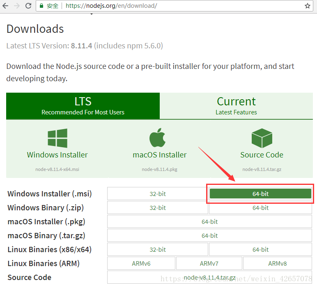Download node-v8.11.4.tar.gz in Source Code row

coord(210,277)
